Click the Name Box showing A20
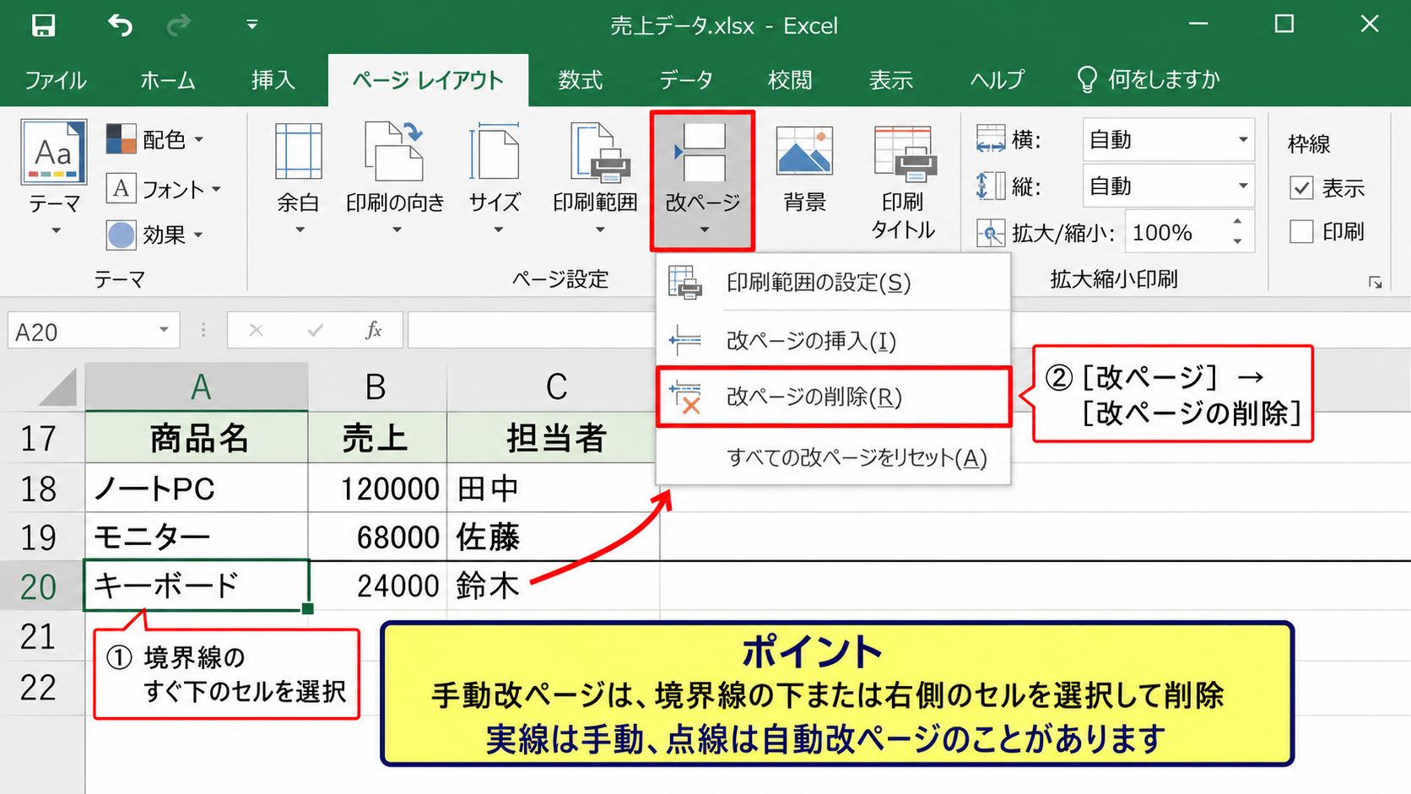This screenshot has height=794, width=1411. pyautogui.click(x=81, y=331)
